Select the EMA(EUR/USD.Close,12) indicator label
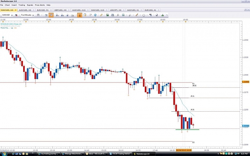 point(11,24)
